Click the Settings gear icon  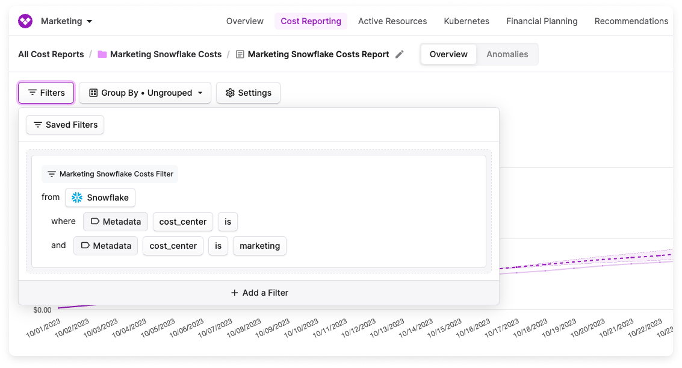pos(229,93)
